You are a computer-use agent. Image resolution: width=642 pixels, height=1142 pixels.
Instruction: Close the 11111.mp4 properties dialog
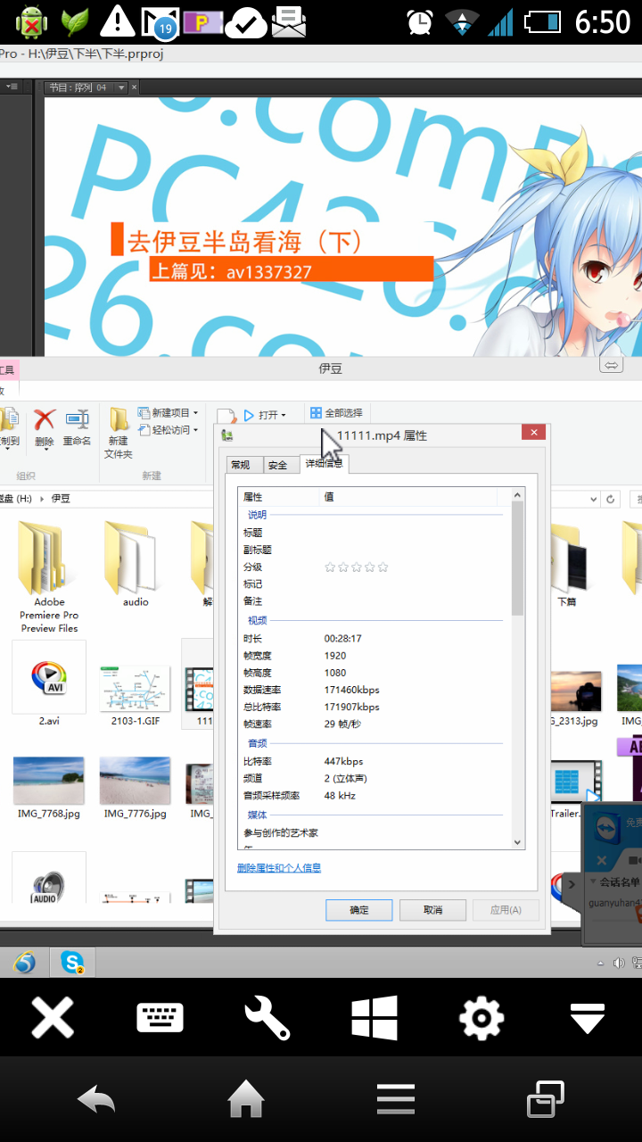534,434
